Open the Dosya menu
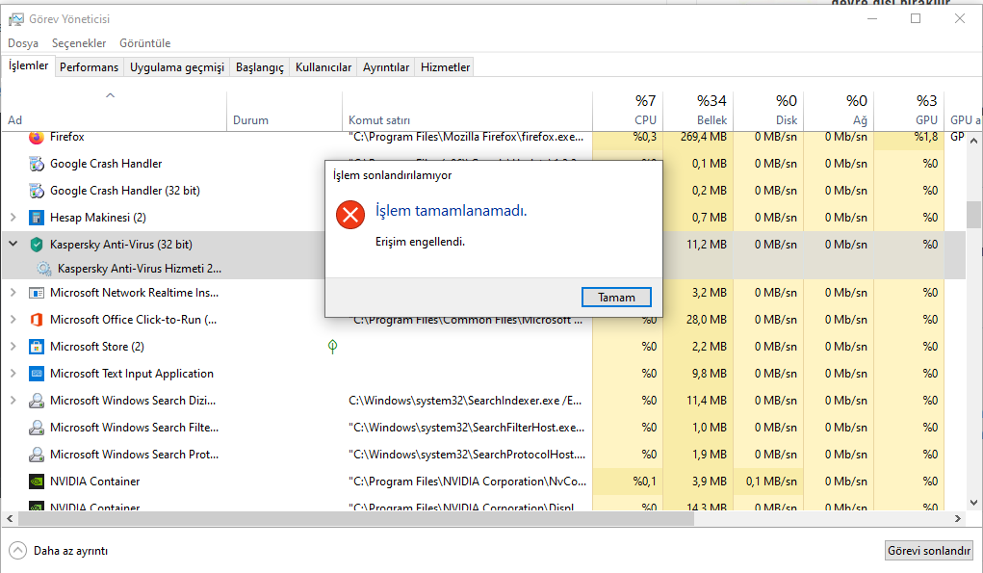 pos(23,43)
